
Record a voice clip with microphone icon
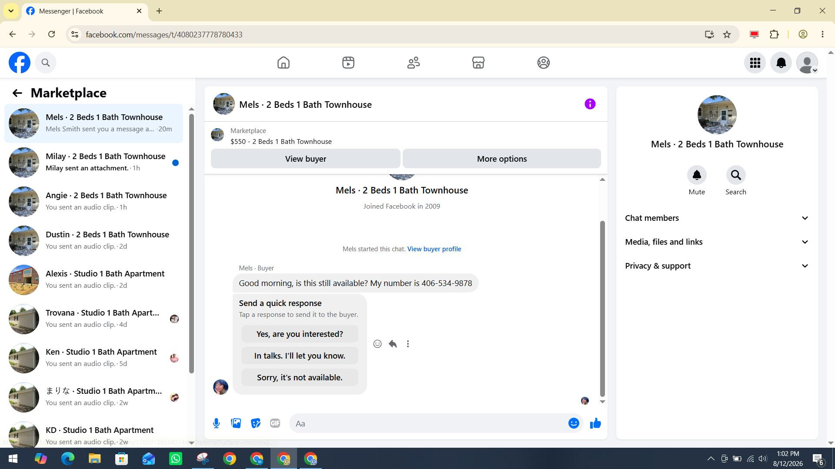point(216,423)
